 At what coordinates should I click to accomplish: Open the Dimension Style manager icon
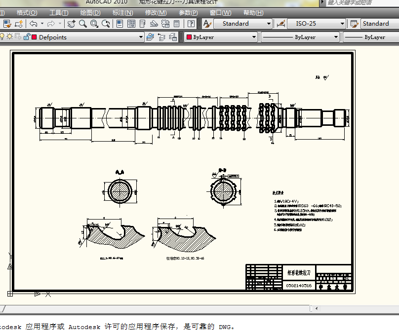click(x=281, y=24)
